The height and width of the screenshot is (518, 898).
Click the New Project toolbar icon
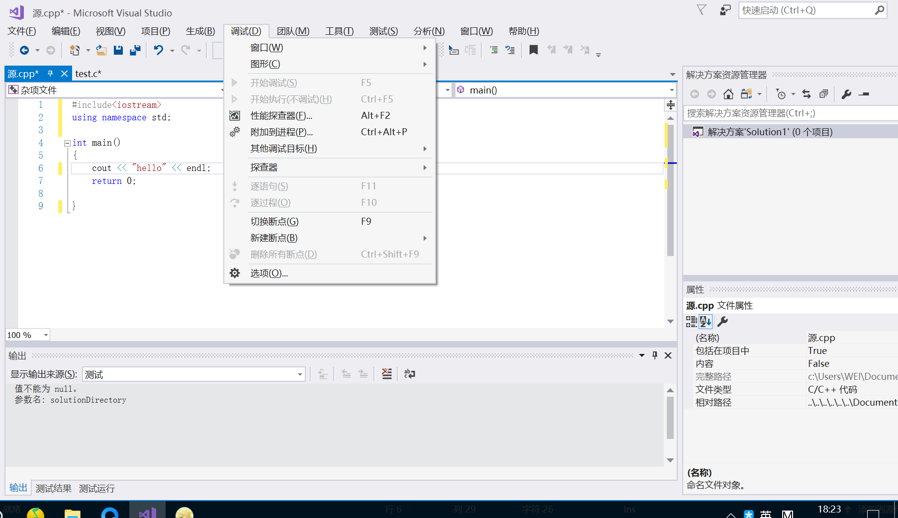75,50
